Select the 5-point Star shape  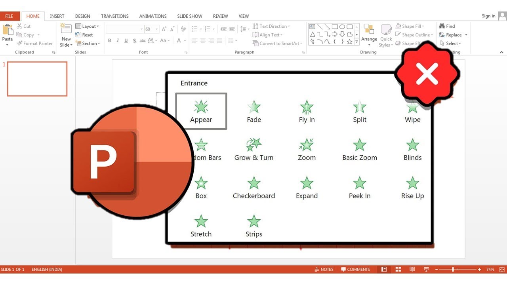tap(350, 42)
